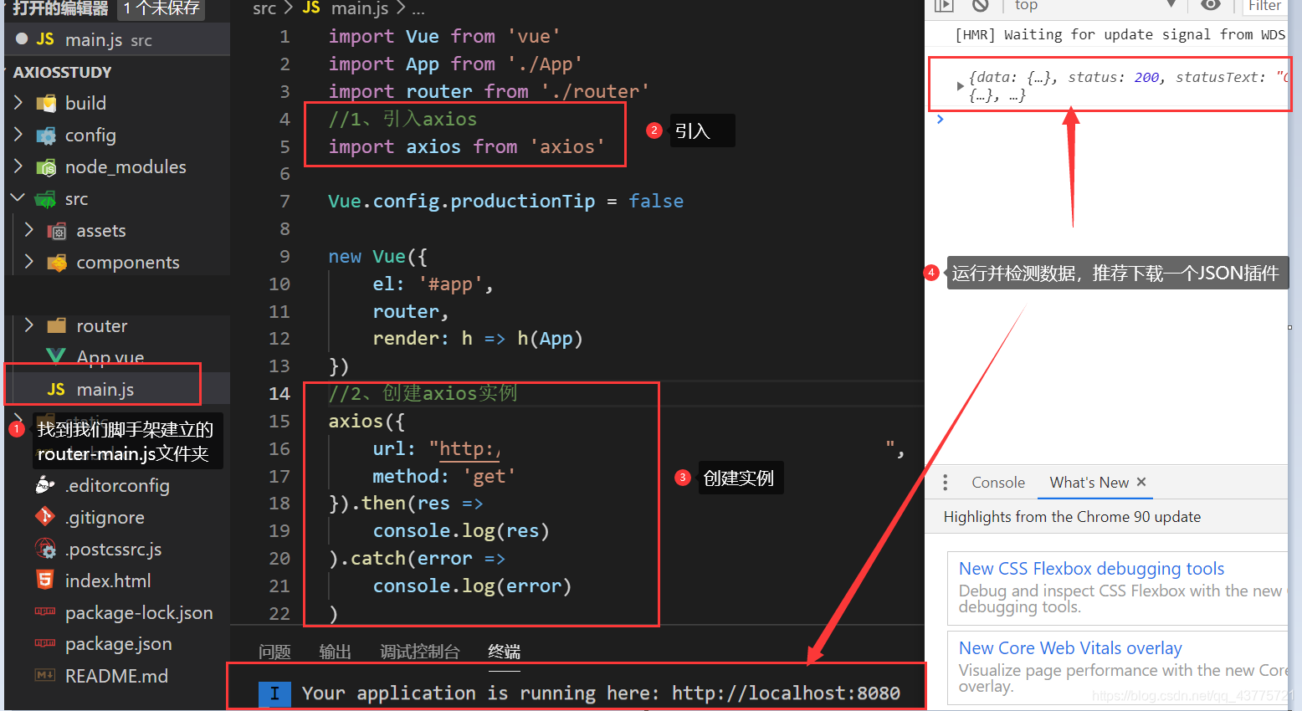Click the '1个未保存' unsaved badge
Screen dimensions: 1302x711
161,9
